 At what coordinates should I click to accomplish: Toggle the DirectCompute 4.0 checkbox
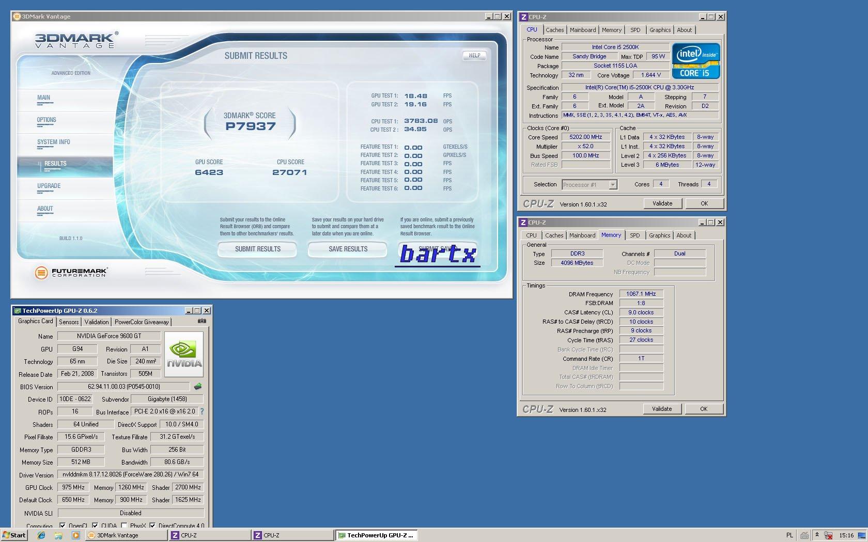coord(152,525)
